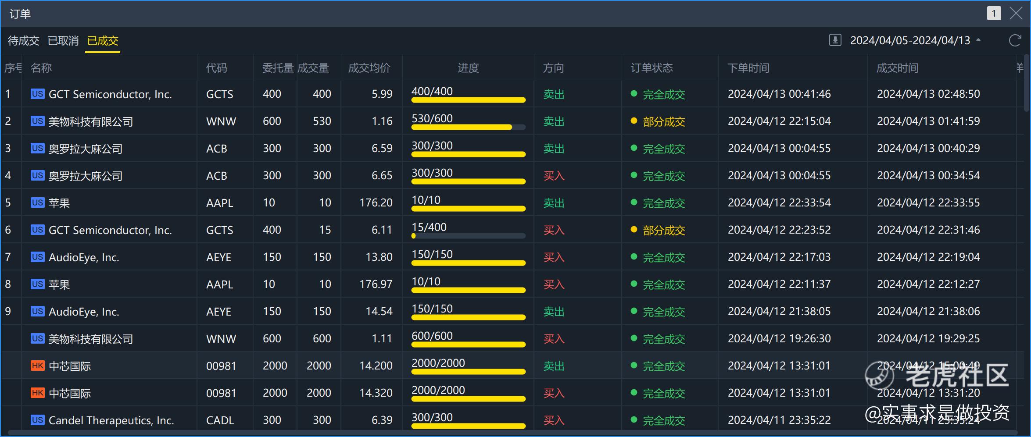Click the horizontal scrollbar at the table bottom
The image size is (1031, 437).
512,433
